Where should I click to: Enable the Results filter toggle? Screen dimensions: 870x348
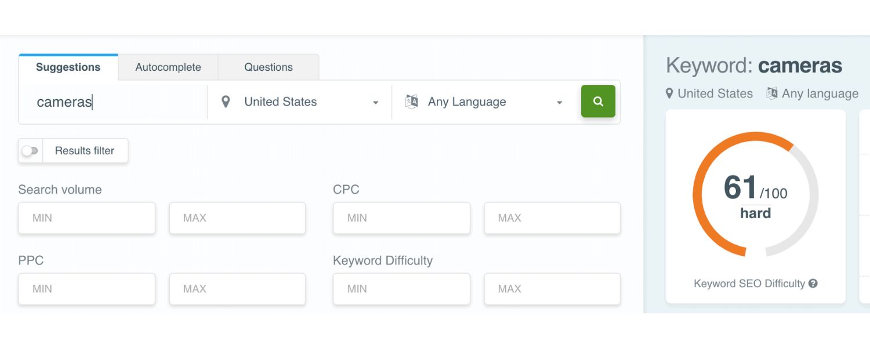pyautogui.click(x=30, y=150)
